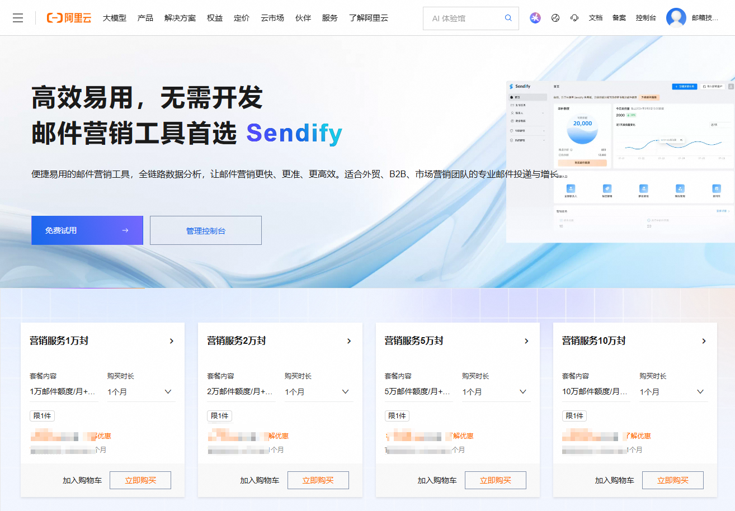Image resolution: width=735 pixels, height=511 pixels.
Task: Open 购买时长 dropdown for 营销服务5万封
Action: (x=496, y=392)
